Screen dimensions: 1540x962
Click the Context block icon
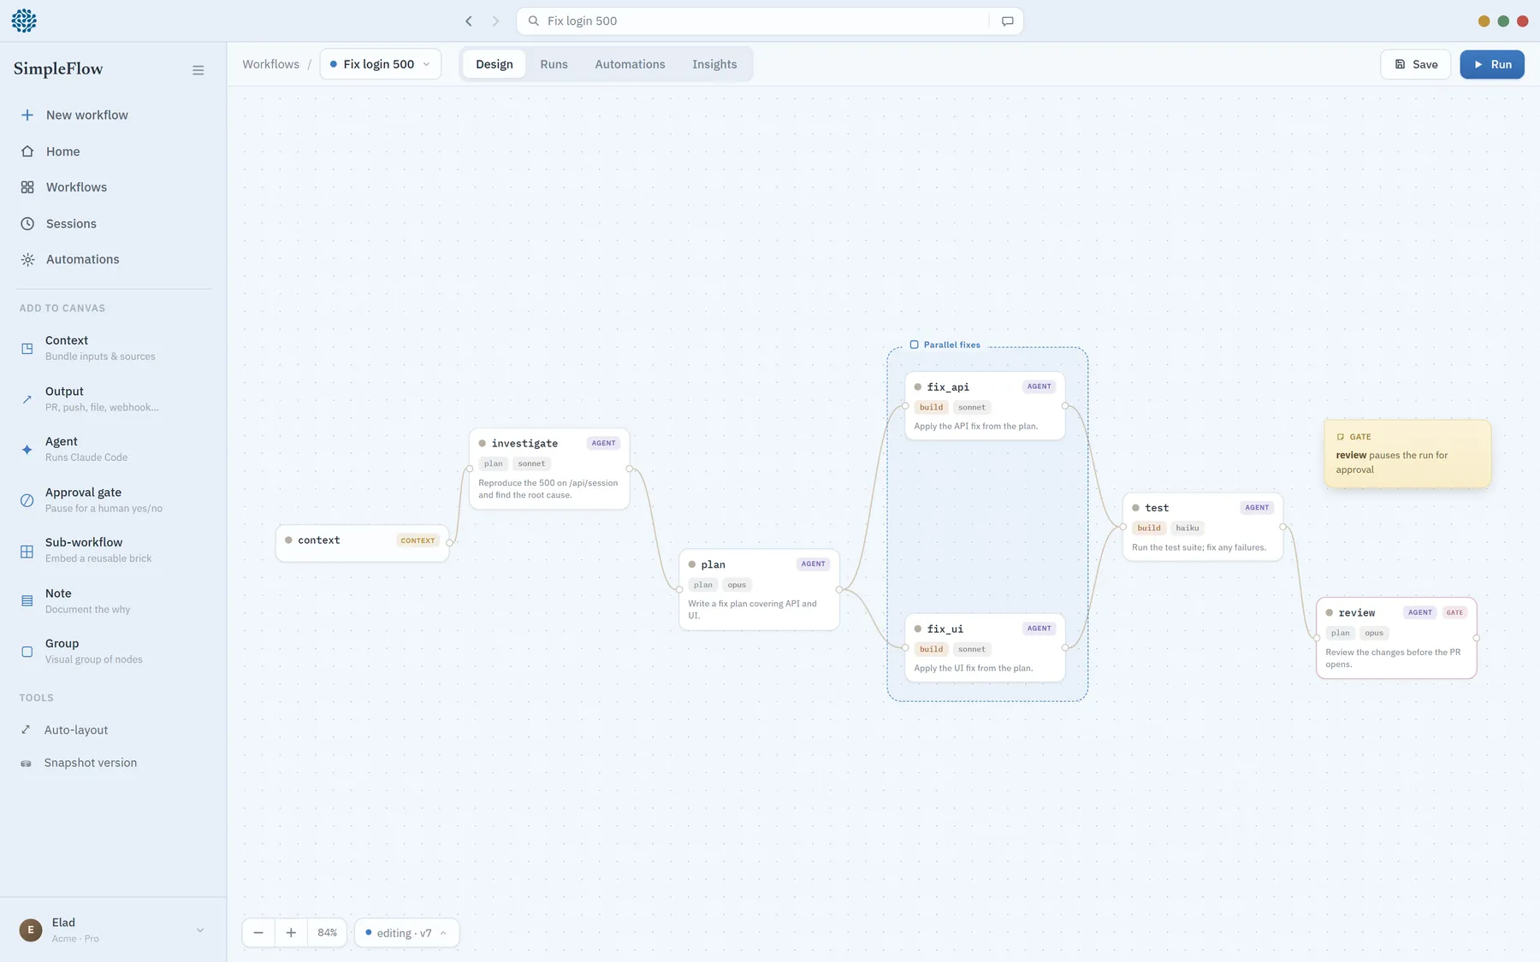coord(27,348)
